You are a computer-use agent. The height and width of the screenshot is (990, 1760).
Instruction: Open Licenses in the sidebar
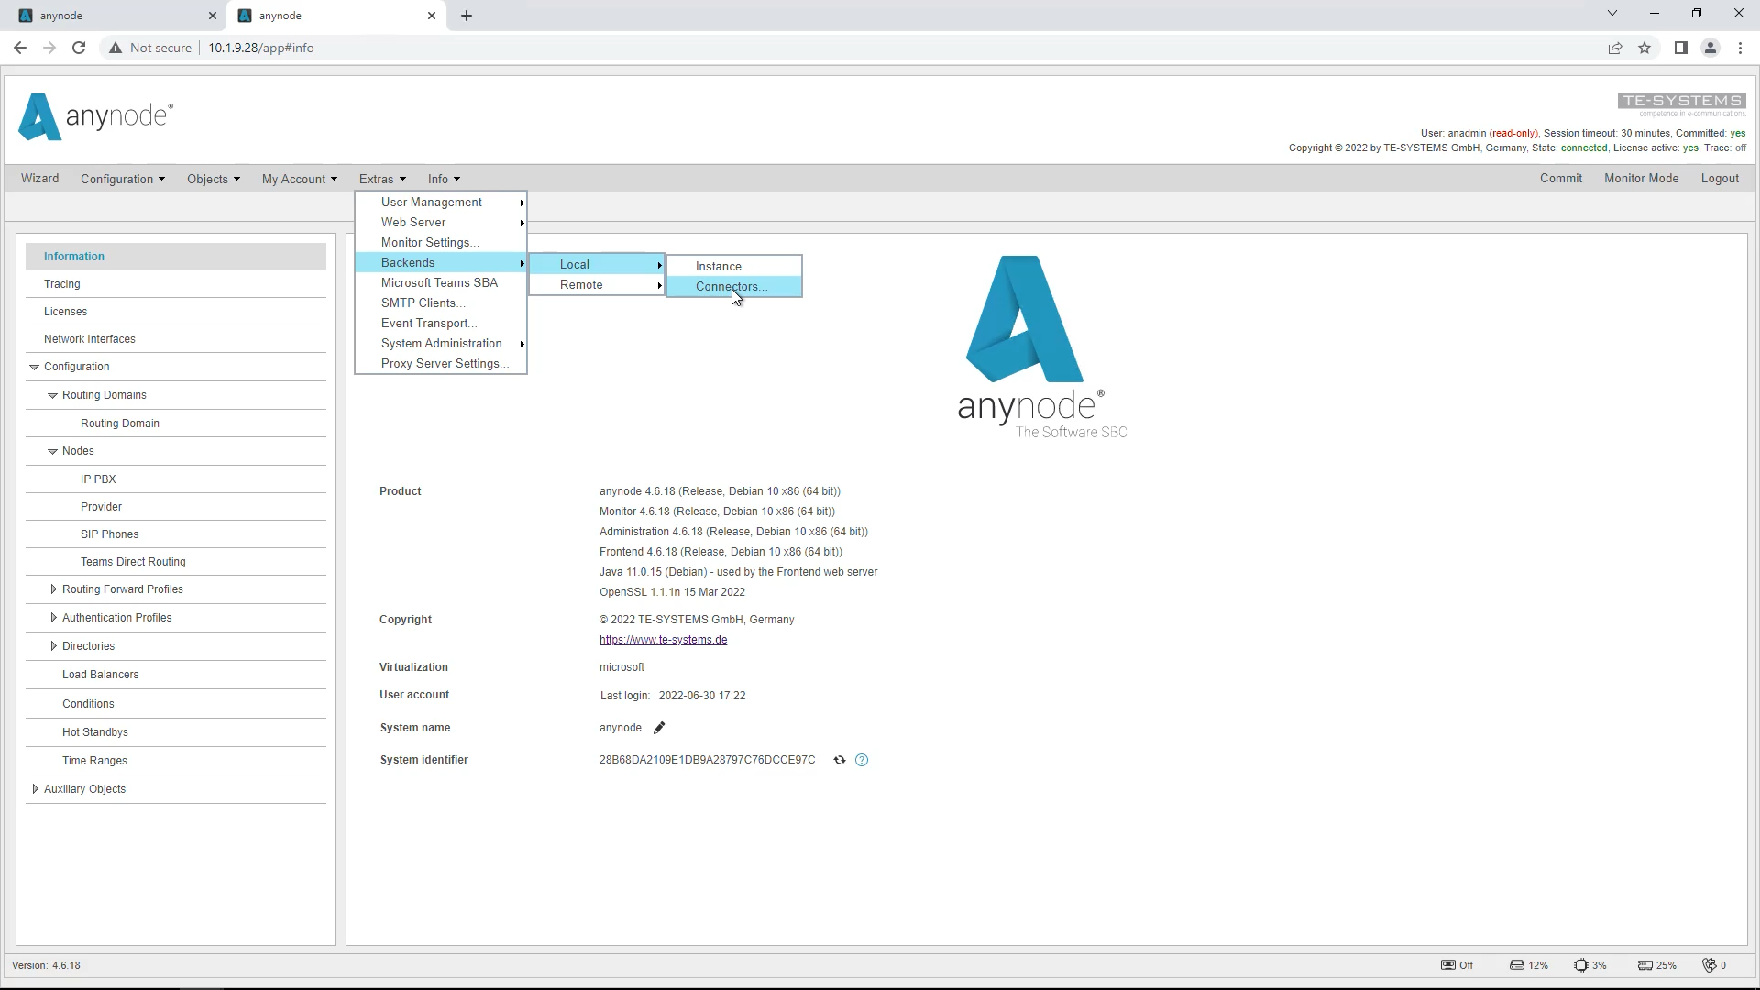click(176, 312)
